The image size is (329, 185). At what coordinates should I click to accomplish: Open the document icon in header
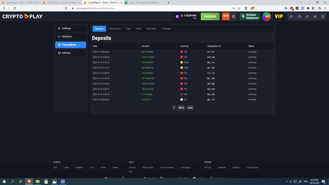click(323, 16)
